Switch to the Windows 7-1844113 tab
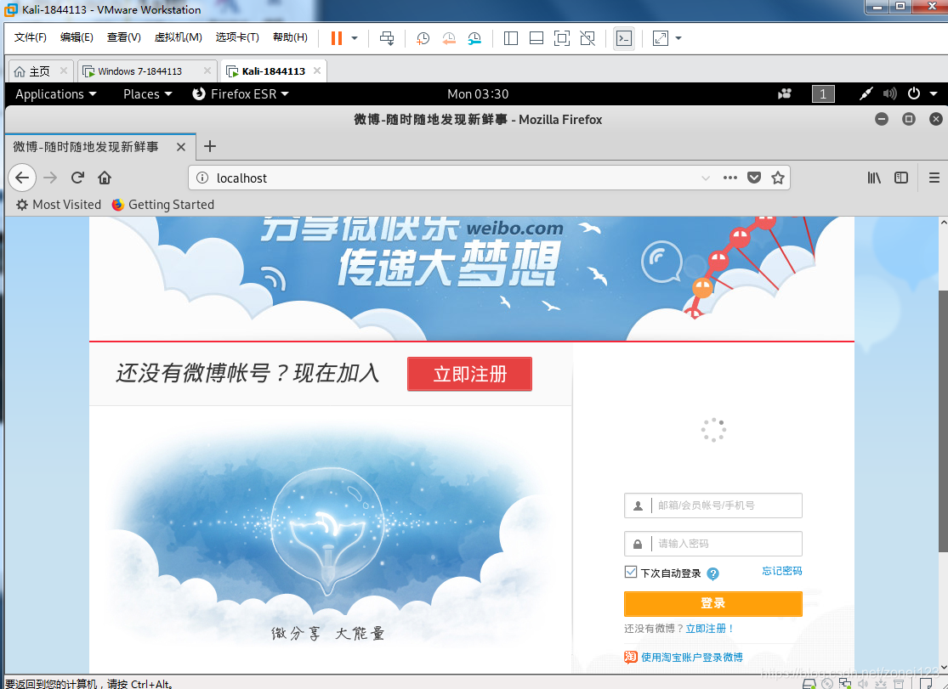Viewport: 948px width, 689px height. pyautogui.click(x=139, y=71)
